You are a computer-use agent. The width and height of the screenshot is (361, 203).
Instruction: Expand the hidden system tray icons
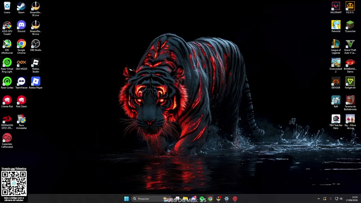tap(319, 199)
